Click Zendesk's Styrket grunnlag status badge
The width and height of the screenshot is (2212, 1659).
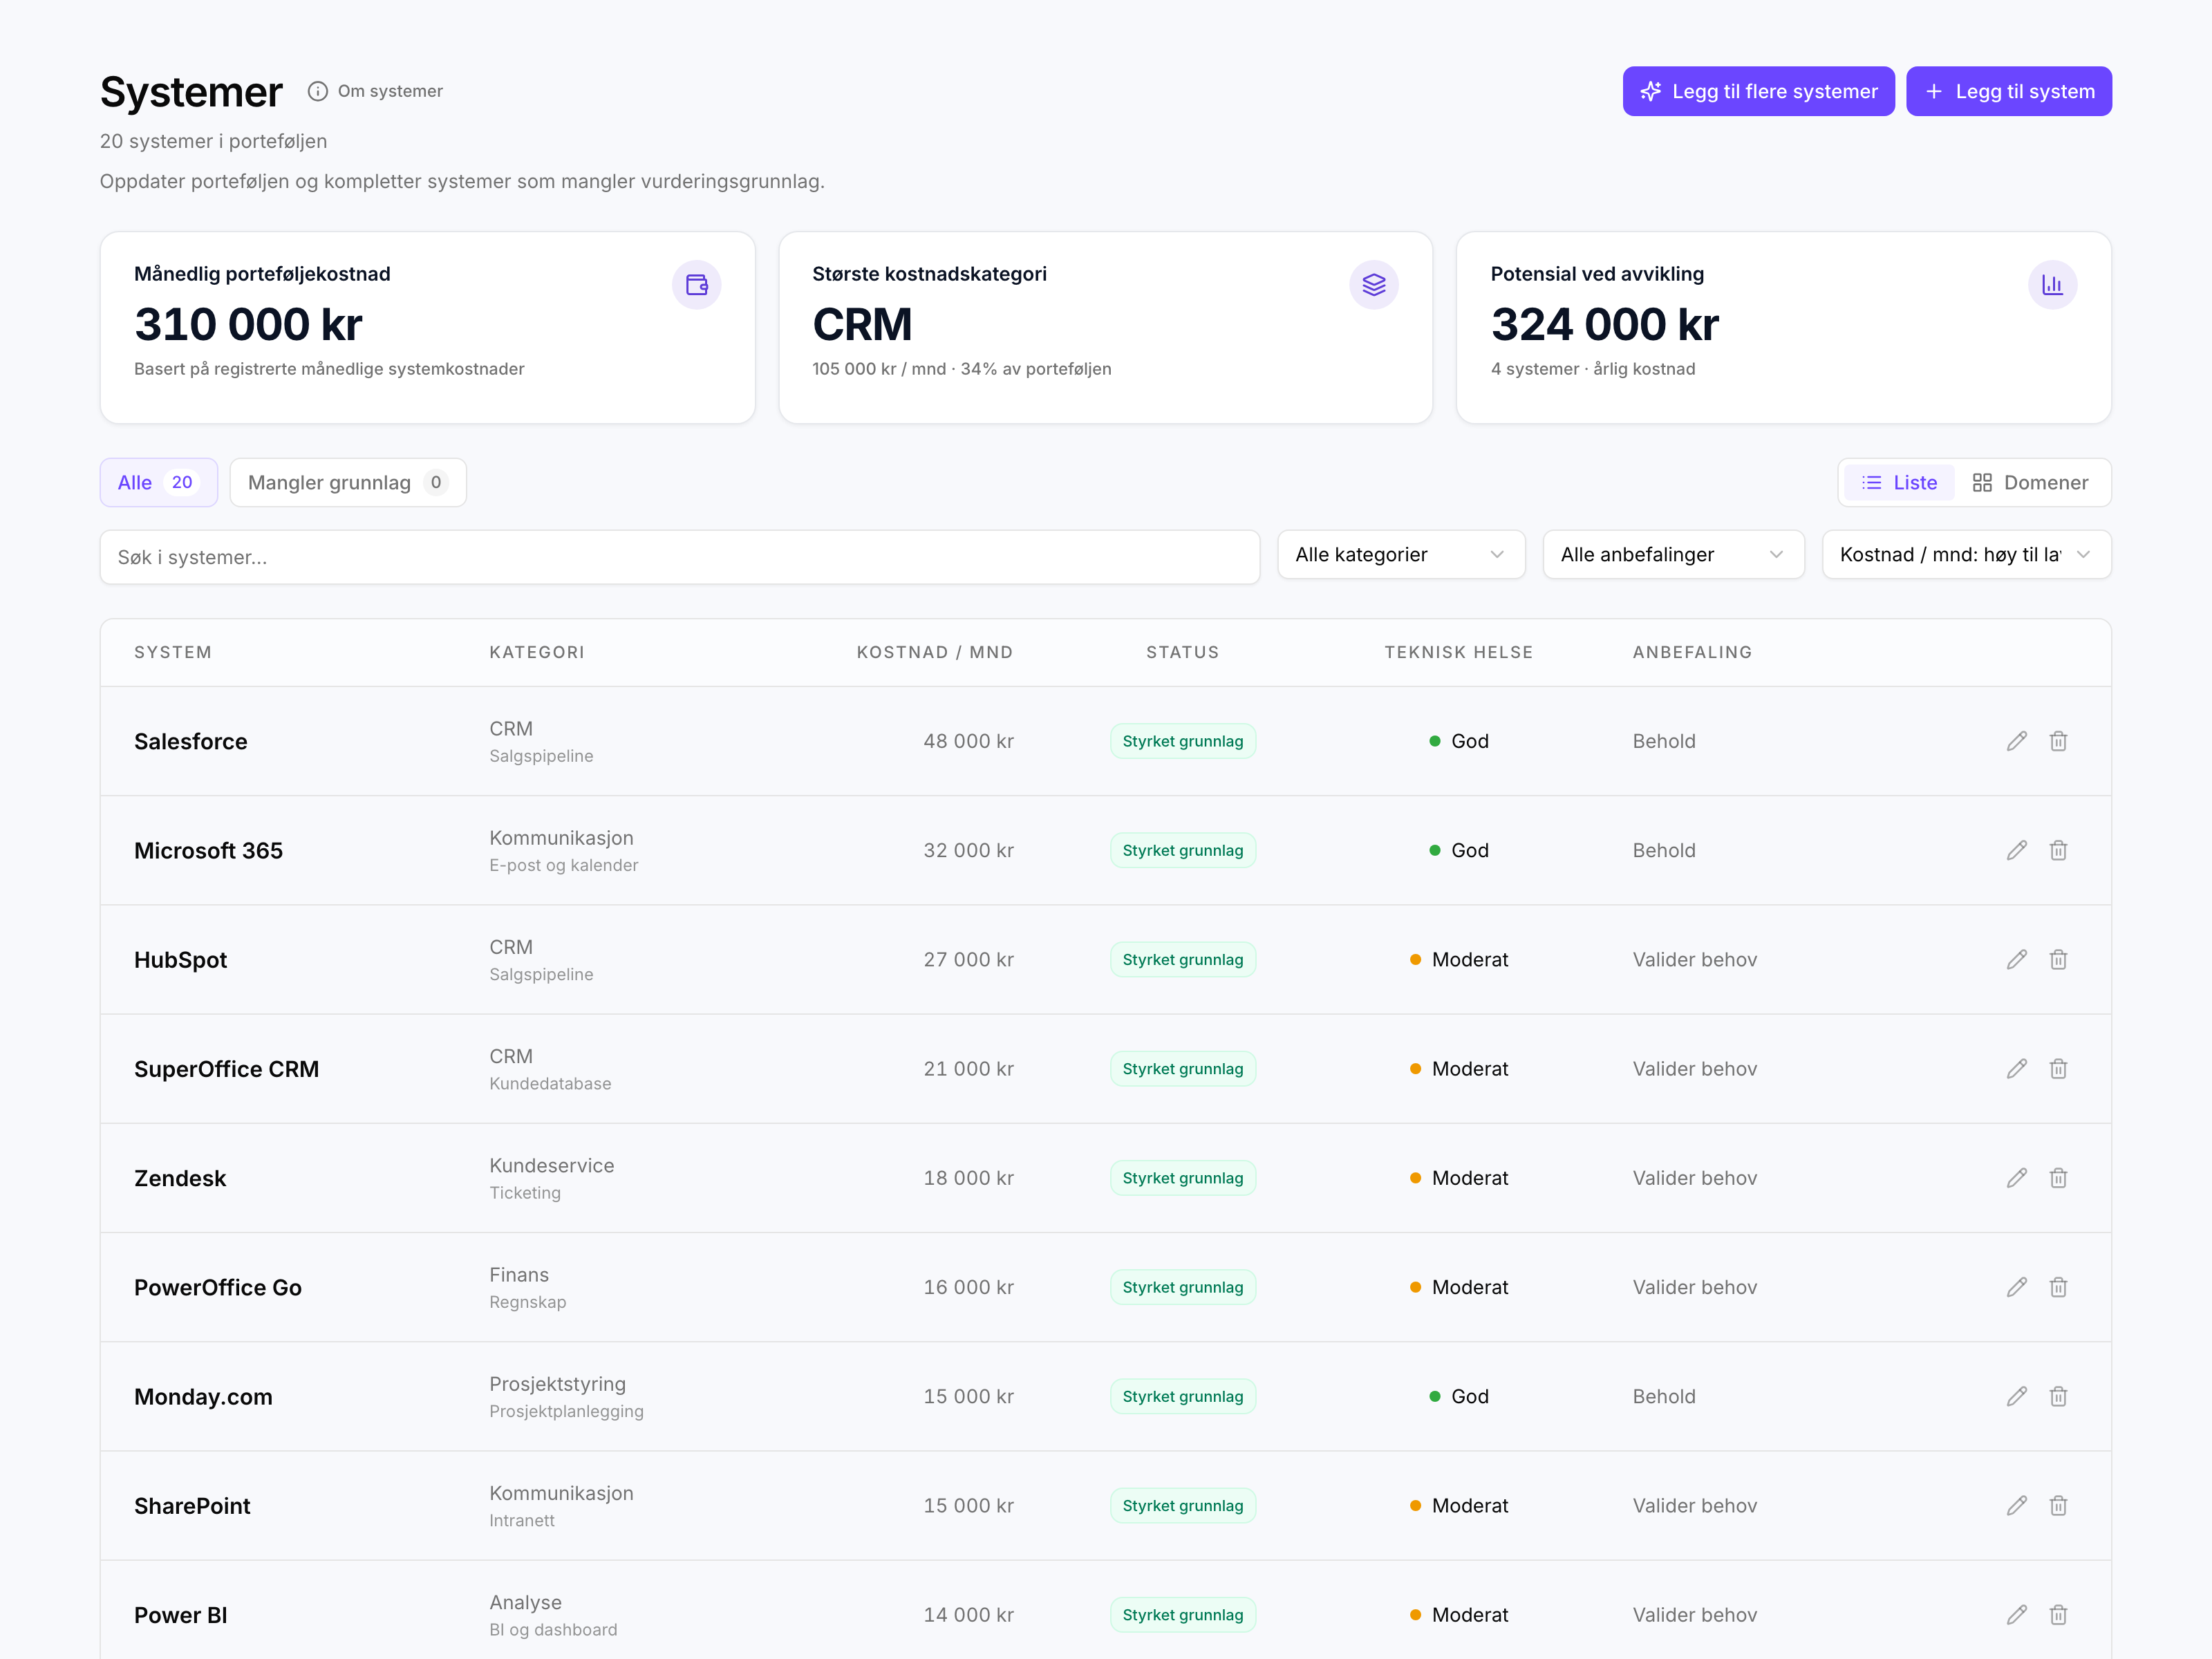(x=1183, y=1178)
